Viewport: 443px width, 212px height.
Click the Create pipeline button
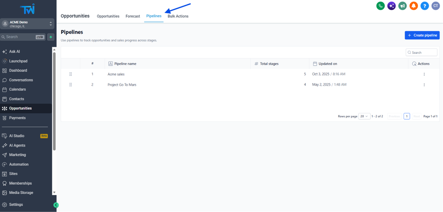tap(422, 35)
